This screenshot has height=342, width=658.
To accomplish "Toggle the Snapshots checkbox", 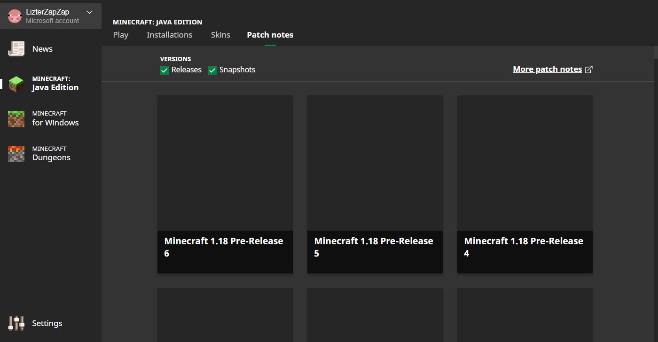I will (x=212, y=70).
